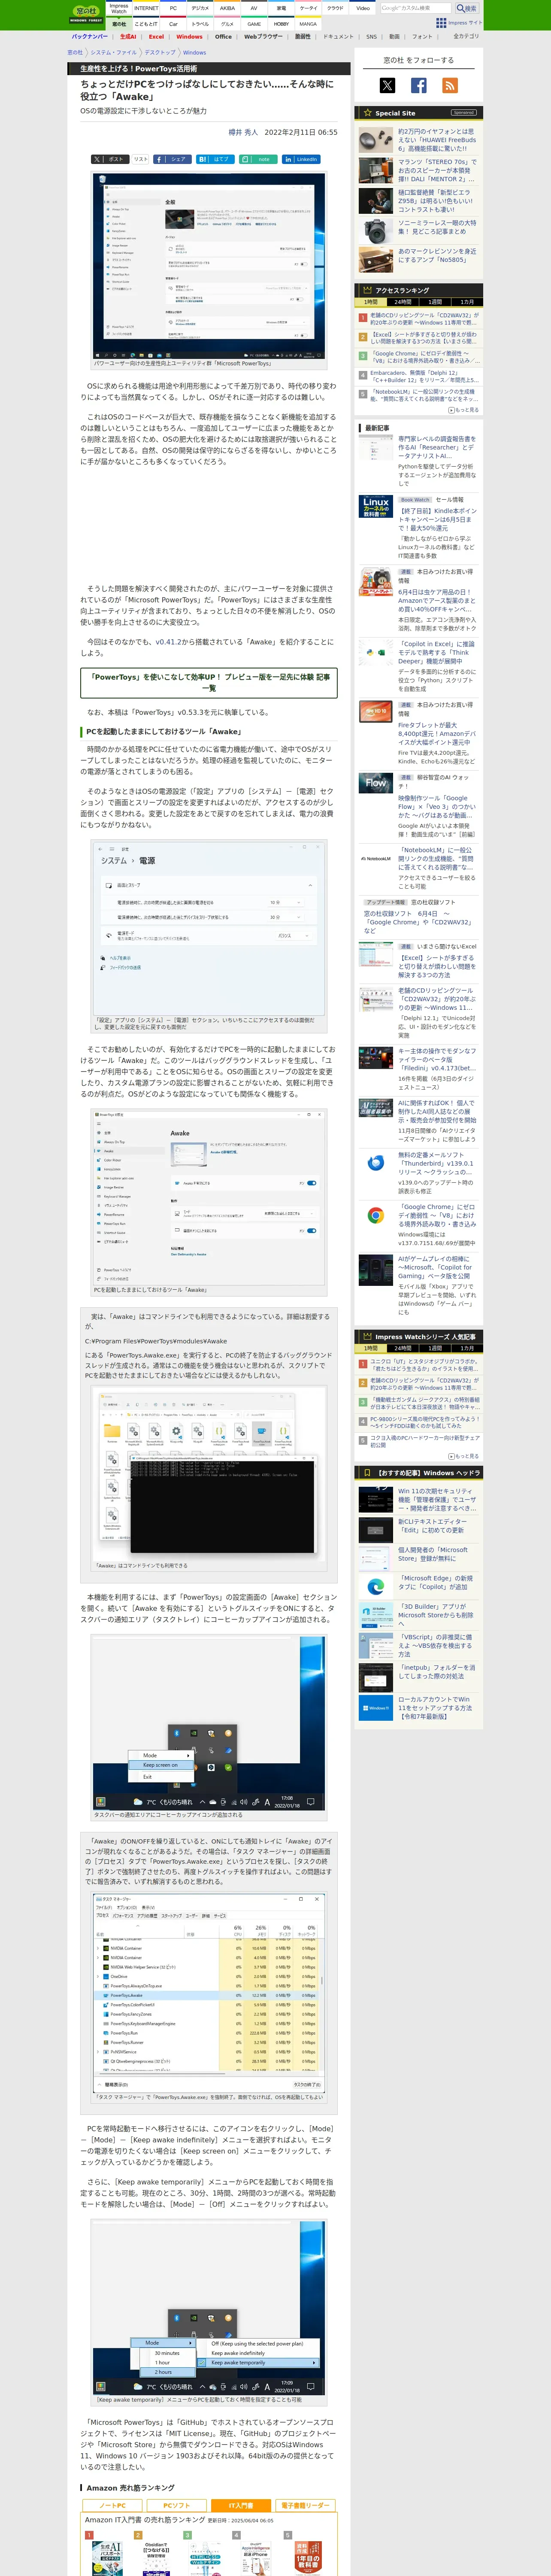Select 24時間 tab in Impress Watchシリーズ 人気記事
The height and width of the screenshot is (2576, 551).
click(402, 1348)
